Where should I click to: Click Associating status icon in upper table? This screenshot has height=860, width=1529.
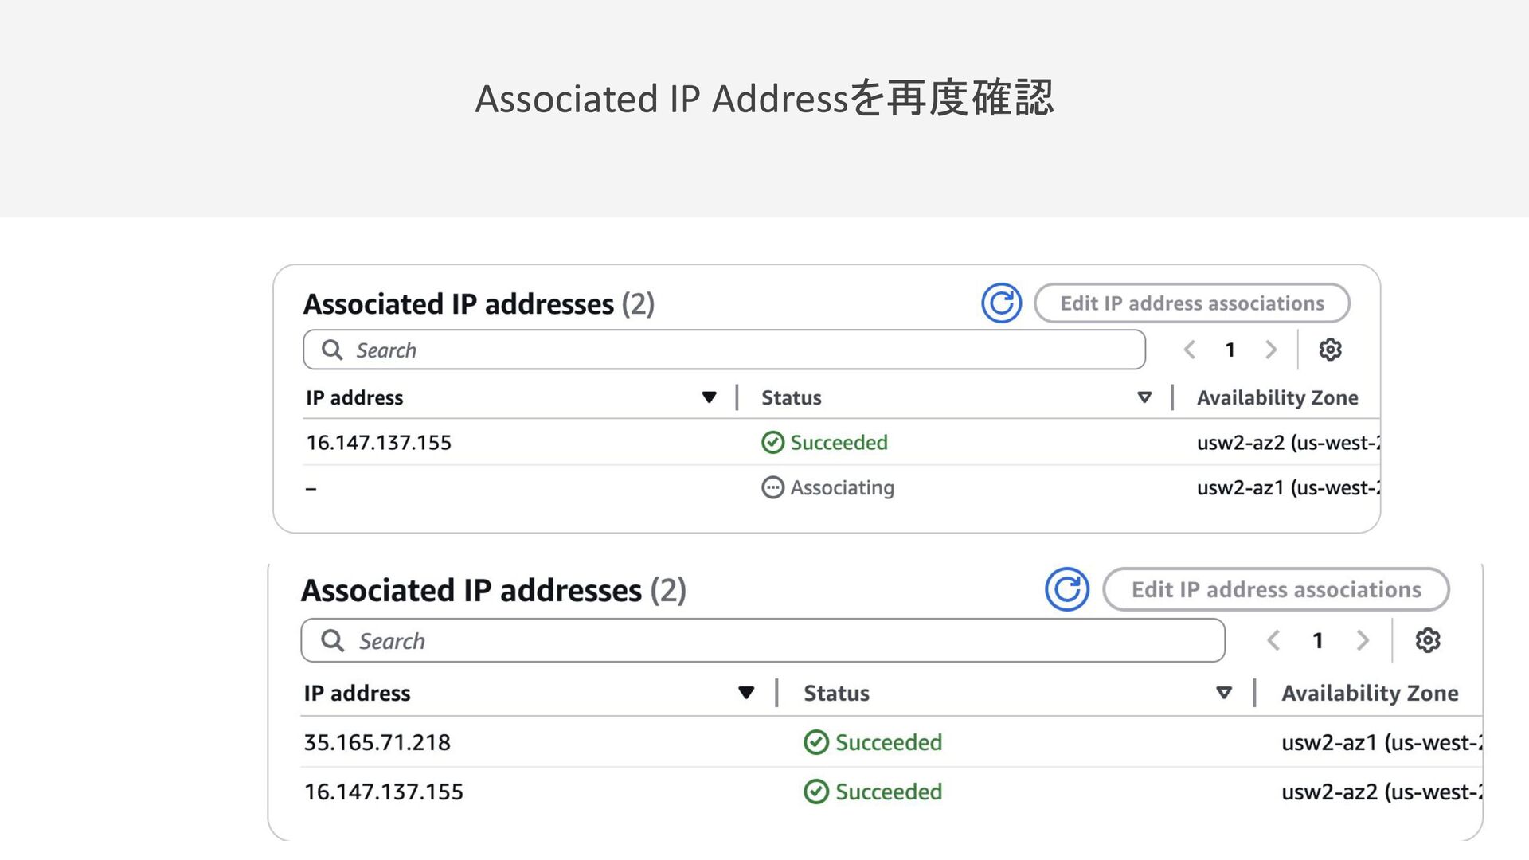[x=772, y=487]
